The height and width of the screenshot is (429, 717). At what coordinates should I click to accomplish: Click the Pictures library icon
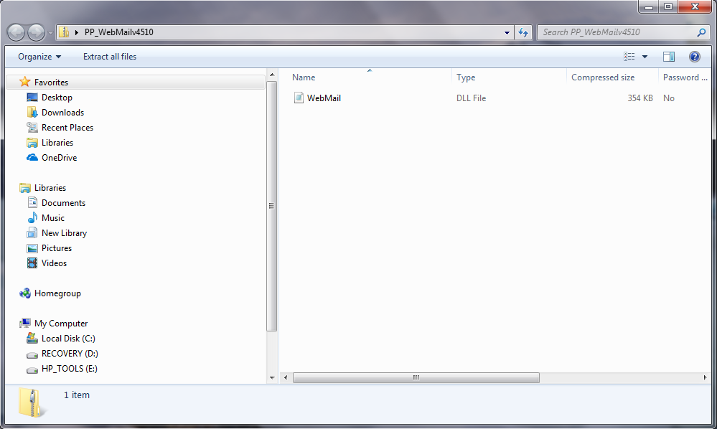point(32,248)
